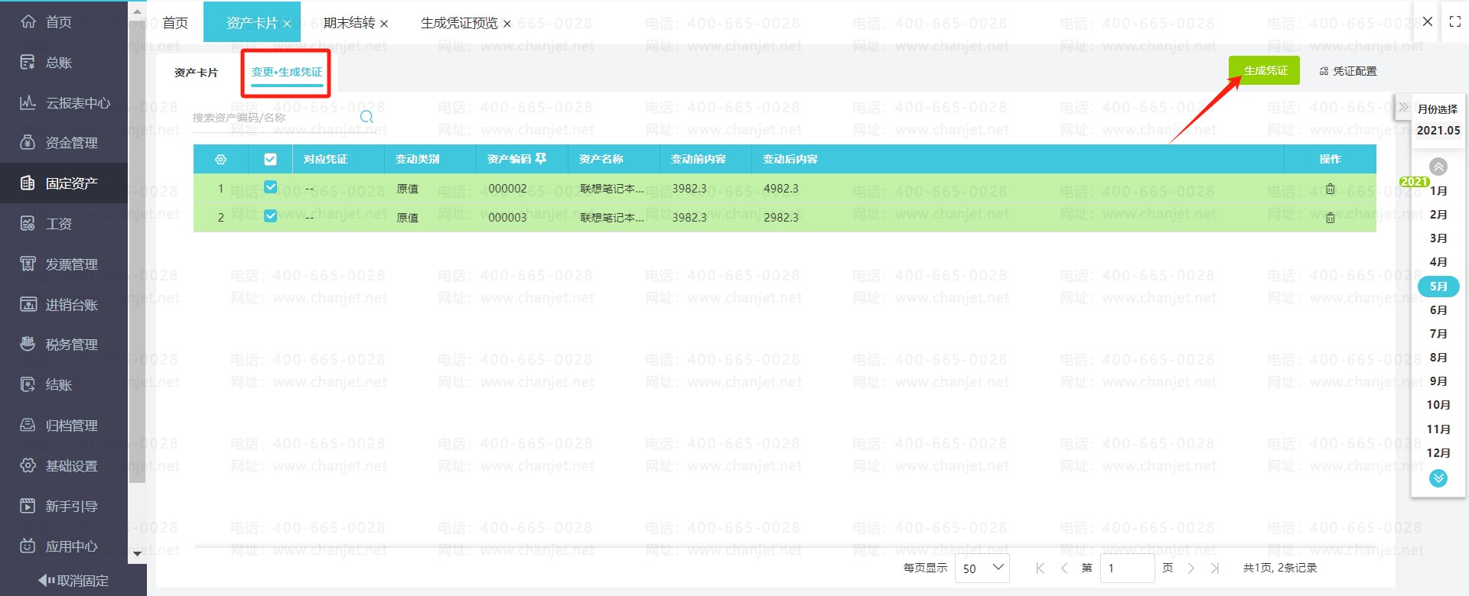Viewport: 1469px width, 596px height.
Task: Click the 变动后内容 value 4982.3
Action: (780, 189)
